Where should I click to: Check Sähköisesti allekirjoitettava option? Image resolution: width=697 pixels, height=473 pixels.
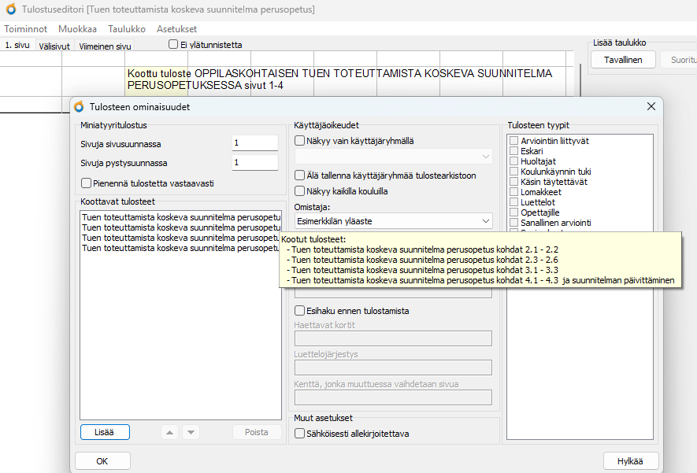(x=299, y=433)
